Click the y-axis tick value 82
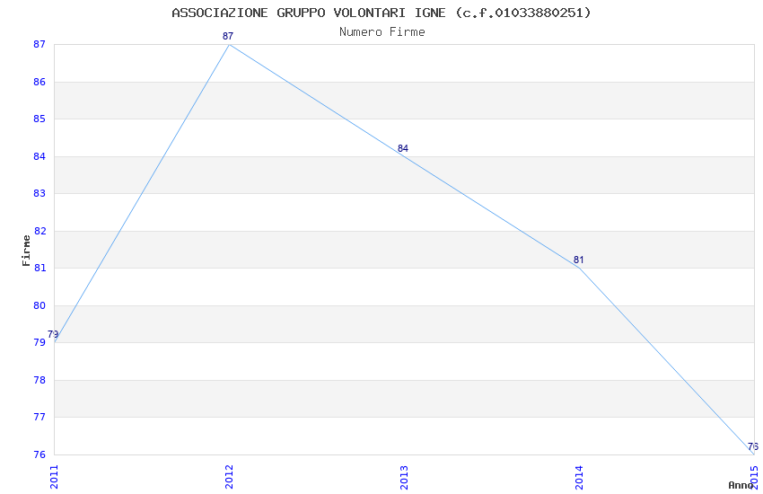The width and height of the screenshot is (763, 494). [x=39, y=231]
